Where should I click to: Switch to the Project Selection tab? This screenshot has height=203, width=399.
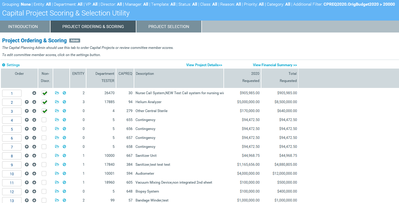pyautogui.click(x=169, y=27)
